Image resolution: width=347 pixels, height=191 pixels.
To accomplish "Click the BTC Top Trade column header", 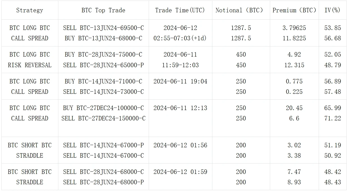I will [103, 10].
